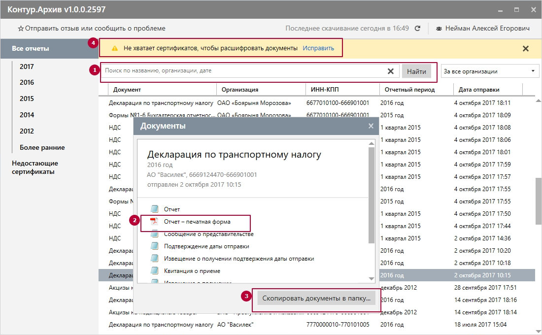Select the 2016 year in sidebar
The image size is (542, 335).
(x=27, y=83)
